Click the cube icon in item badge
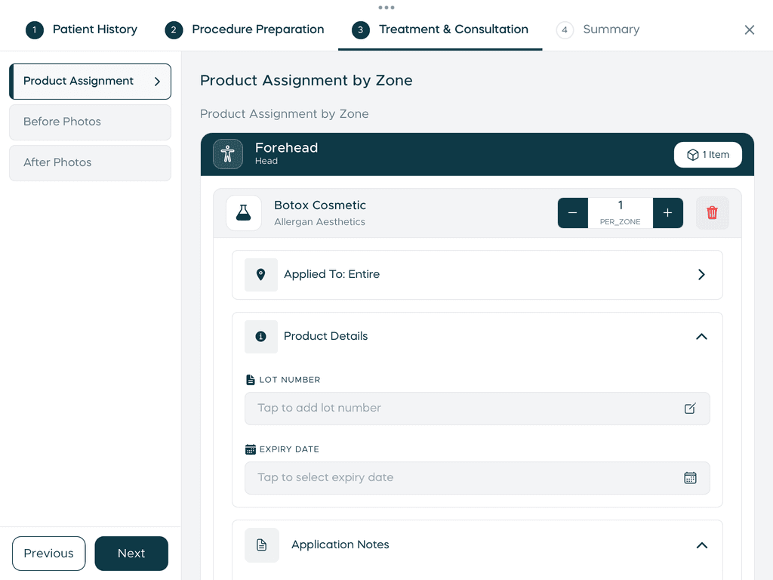The height and width of the screenshot is (580, 773). click(693, 155)
